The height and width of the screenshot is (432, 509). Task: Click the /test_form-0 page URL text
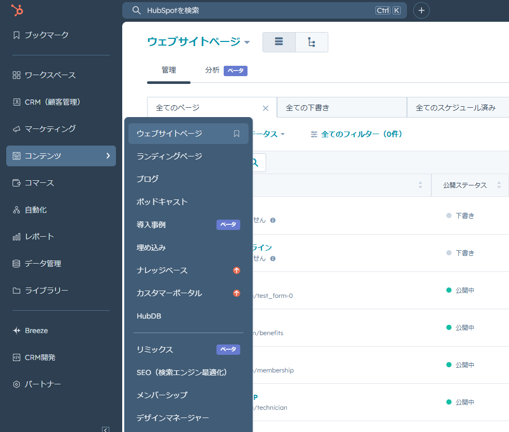273,296
